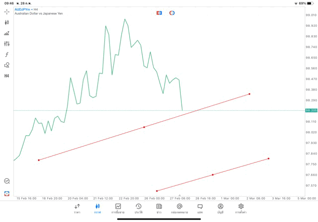Open the Accounts (บัญชี) tab

220,208
